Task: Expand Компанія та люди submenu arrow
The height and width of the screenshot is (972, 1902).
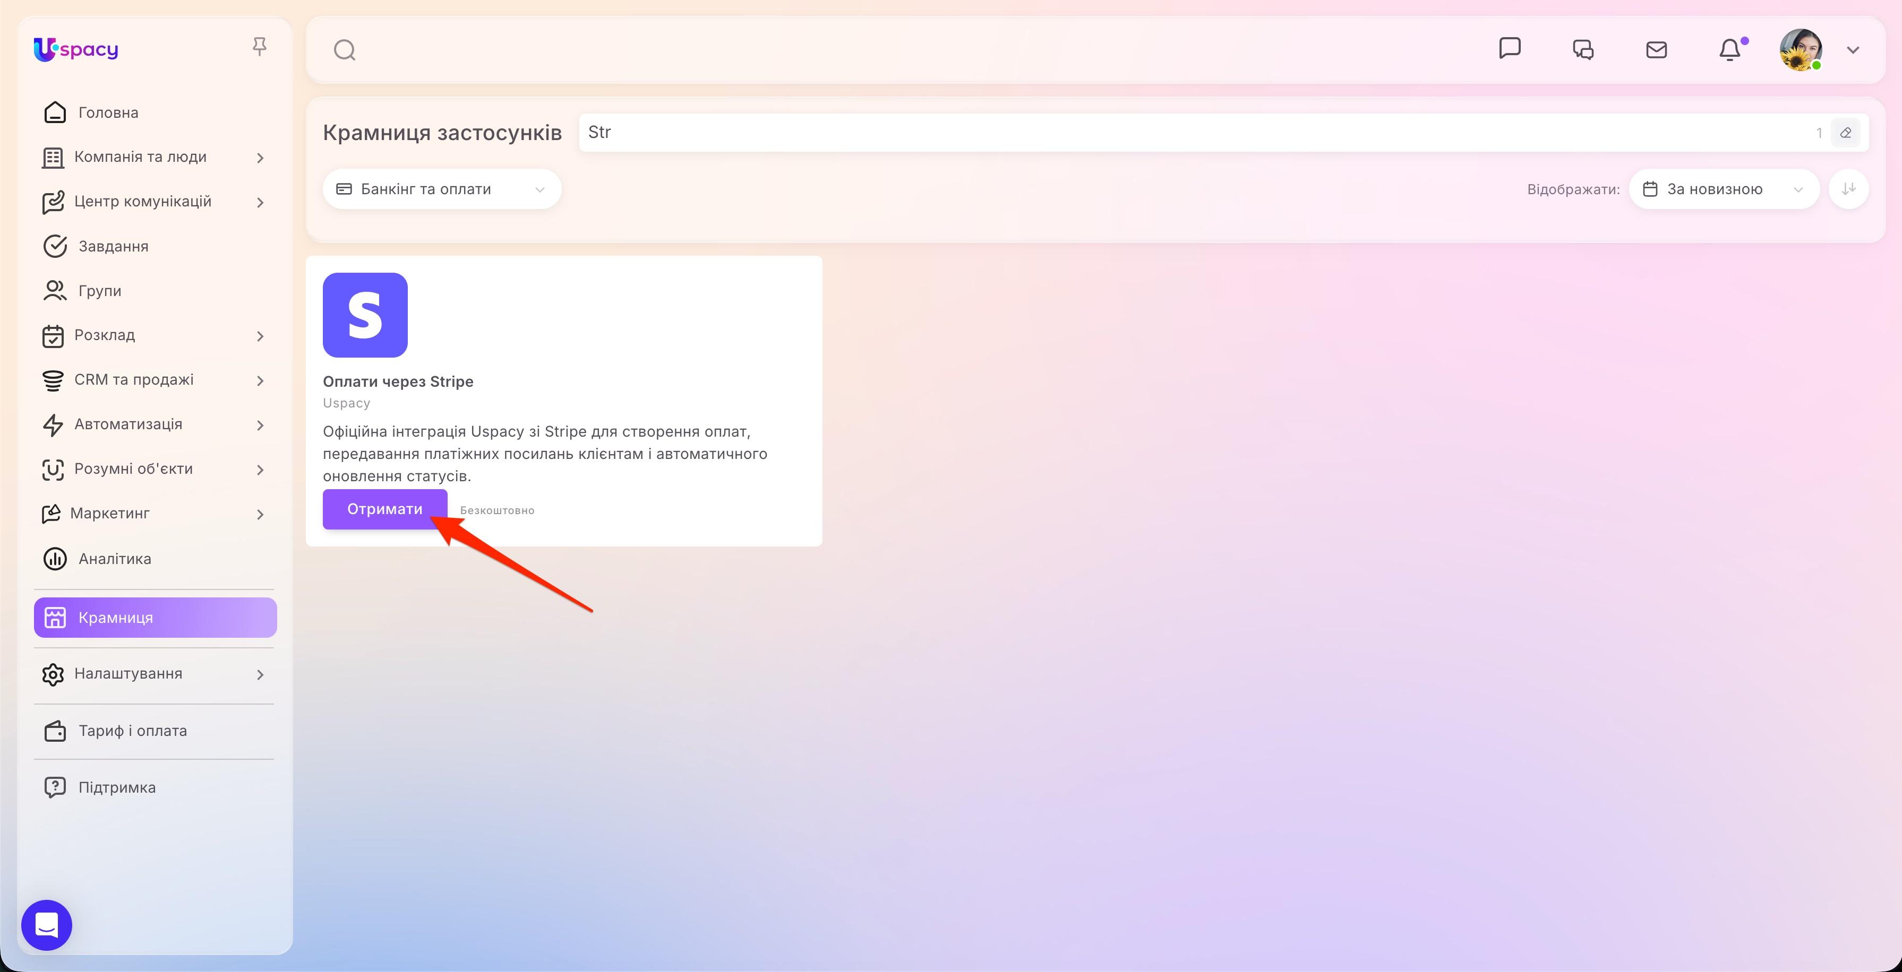Action: pos(260,158)
